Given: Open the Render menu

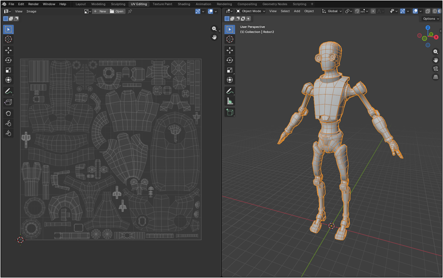Looking at the screenshot, I should click(x=33, y=4).
